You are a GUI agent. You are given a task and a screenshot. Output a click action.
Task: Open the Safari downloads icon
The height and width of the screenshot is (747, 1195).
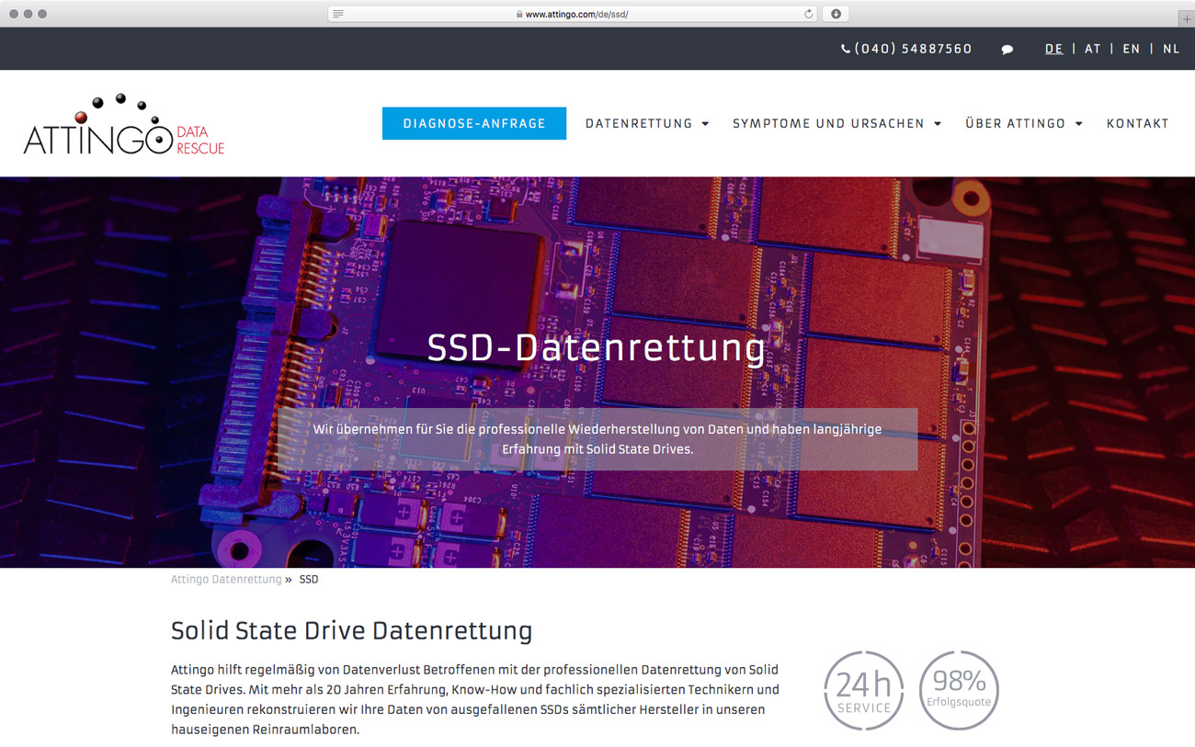(836, 14)
